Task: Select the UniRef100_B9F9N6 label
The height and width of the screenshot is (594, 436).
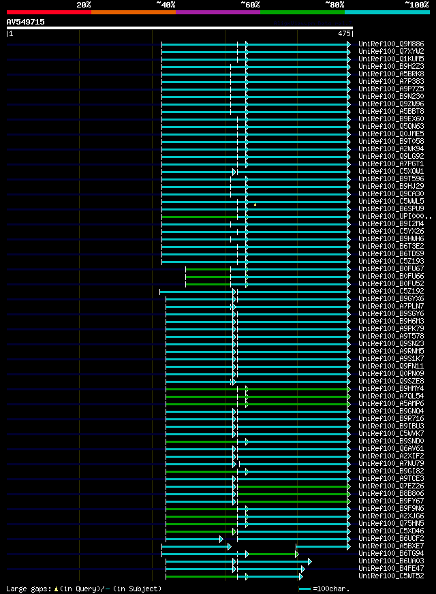Action: coord(391,509)
